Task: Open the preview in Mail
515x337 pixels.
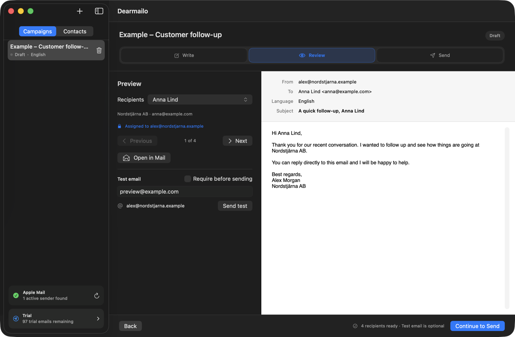Action: click(x=144, y=158)
